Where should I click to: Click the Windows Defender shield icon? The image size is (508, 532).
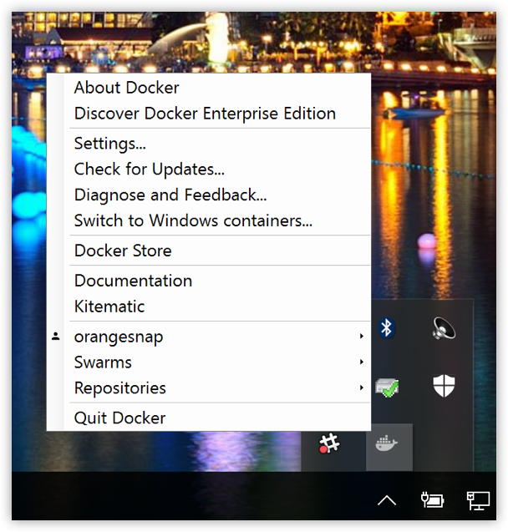pyautogui.click(x=443, y=386)
